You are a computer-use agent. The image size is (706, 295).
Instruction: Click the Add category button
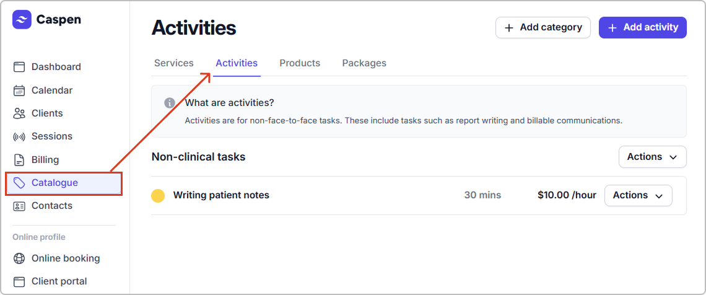tap(543, 27)
